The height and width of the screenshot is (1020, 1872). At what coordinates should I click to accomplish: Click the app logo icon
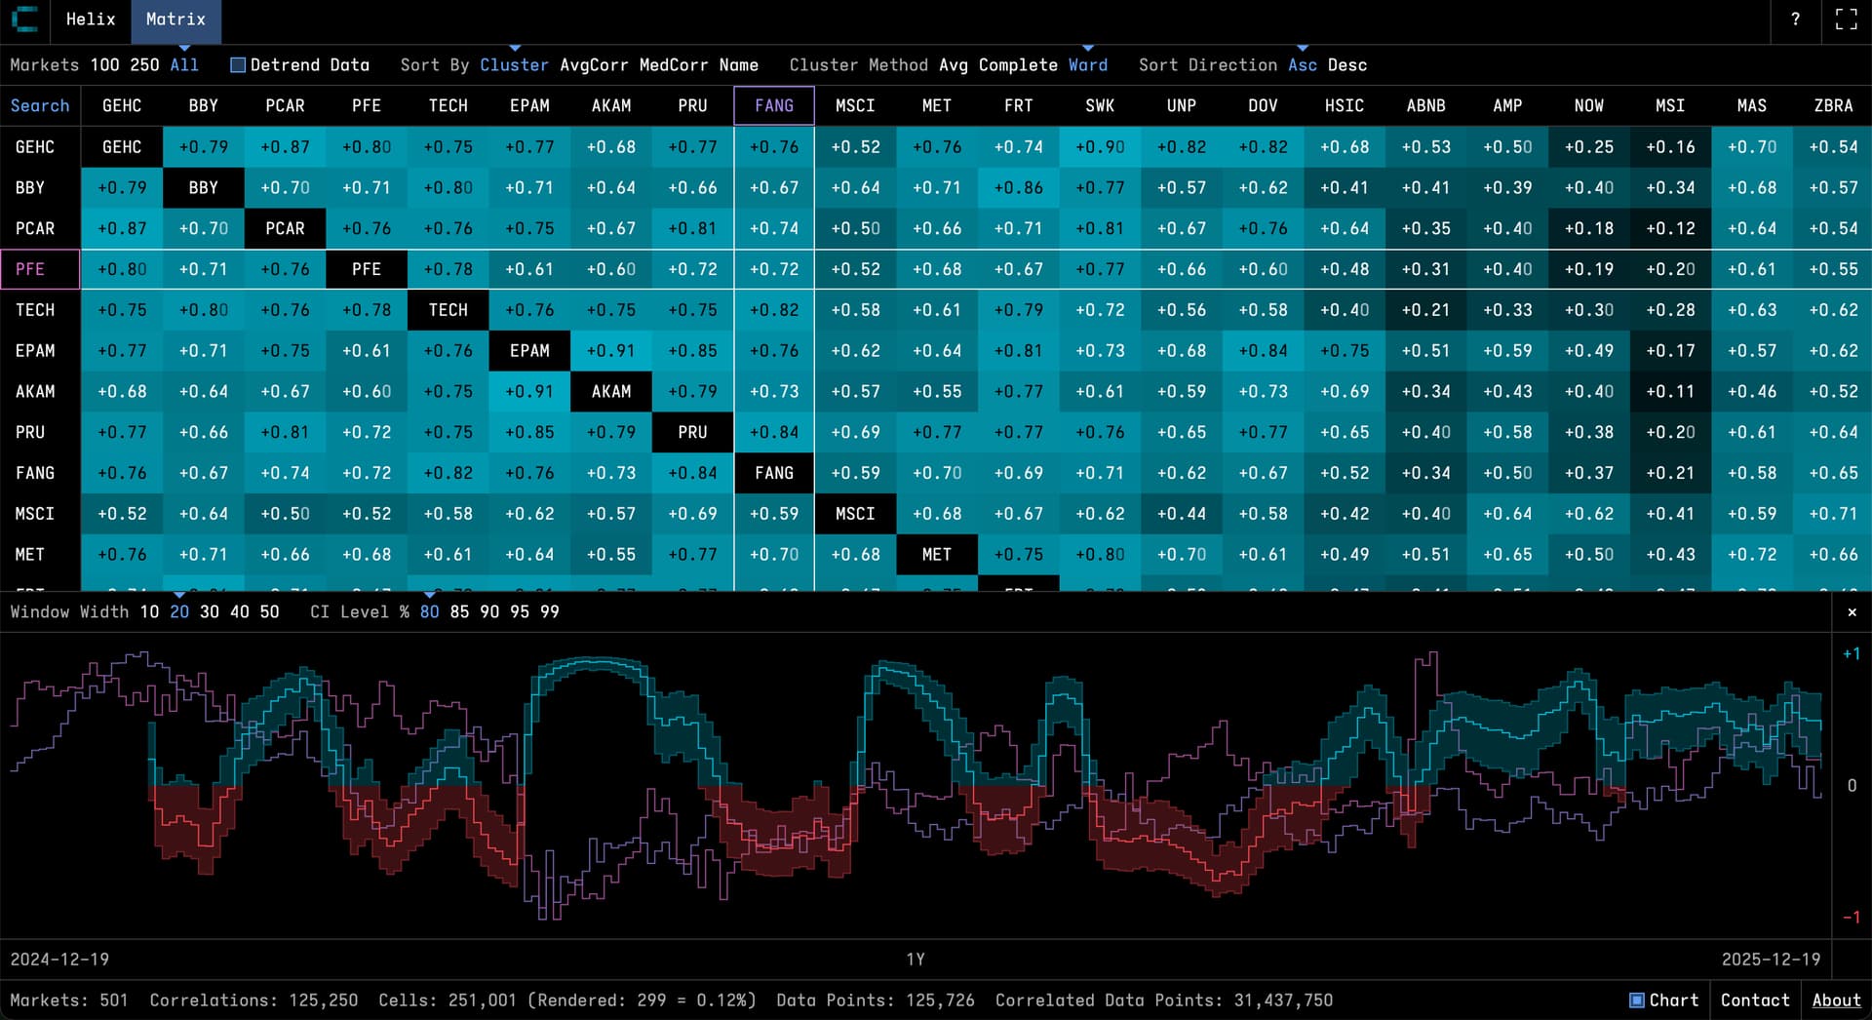pyautogui.click(x=23, y=20)
